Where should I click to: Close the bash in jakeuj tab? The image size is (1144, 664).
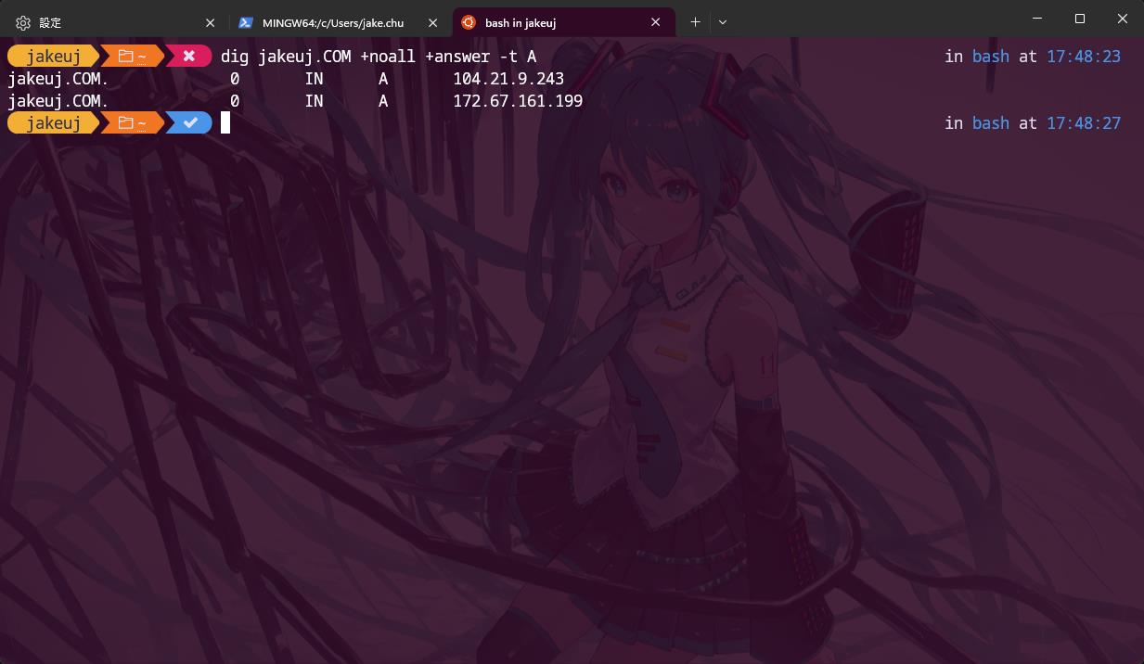click(656, 22)
